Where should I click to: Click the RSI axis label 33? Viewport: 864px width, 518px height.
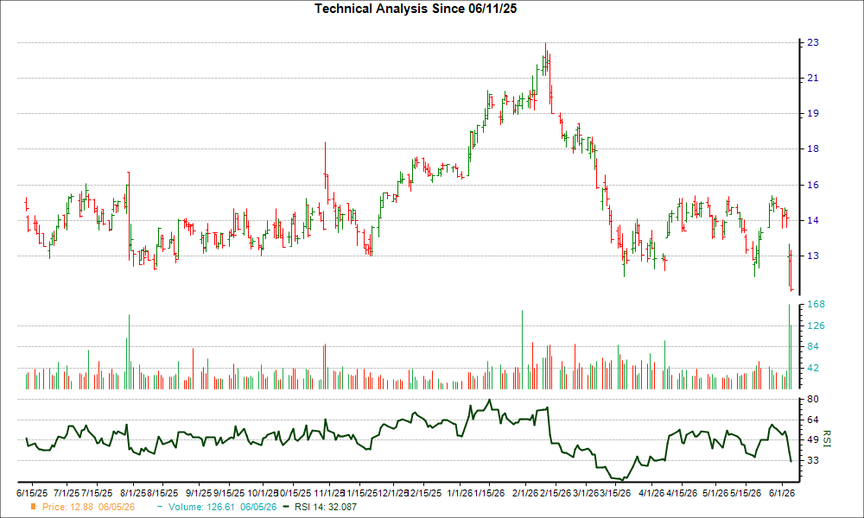813,460
